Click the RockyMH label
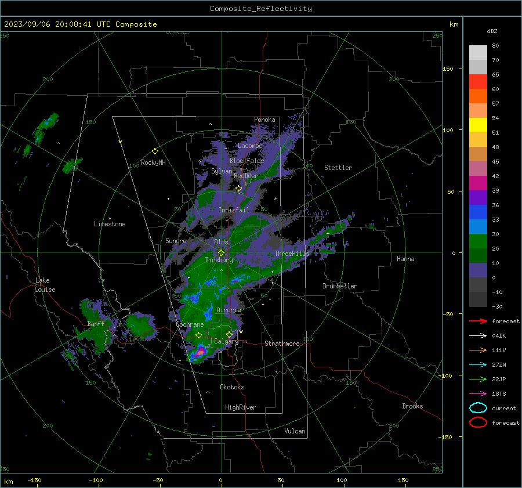 point(153,162)
